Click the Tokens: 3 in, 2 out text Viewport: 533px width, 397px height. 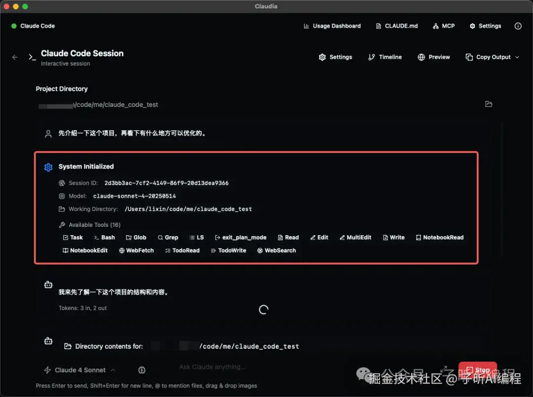[82, 308]
